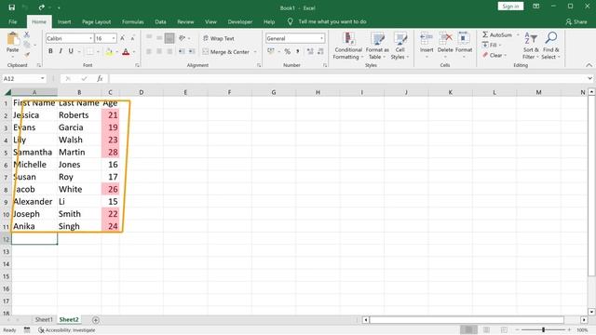Toggle Underline formatting

pos(71,51)
